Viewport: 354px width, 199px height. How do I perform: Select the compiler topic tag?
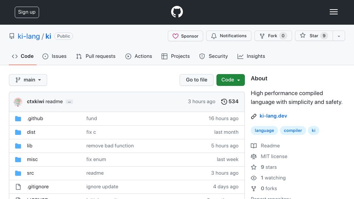292,130
